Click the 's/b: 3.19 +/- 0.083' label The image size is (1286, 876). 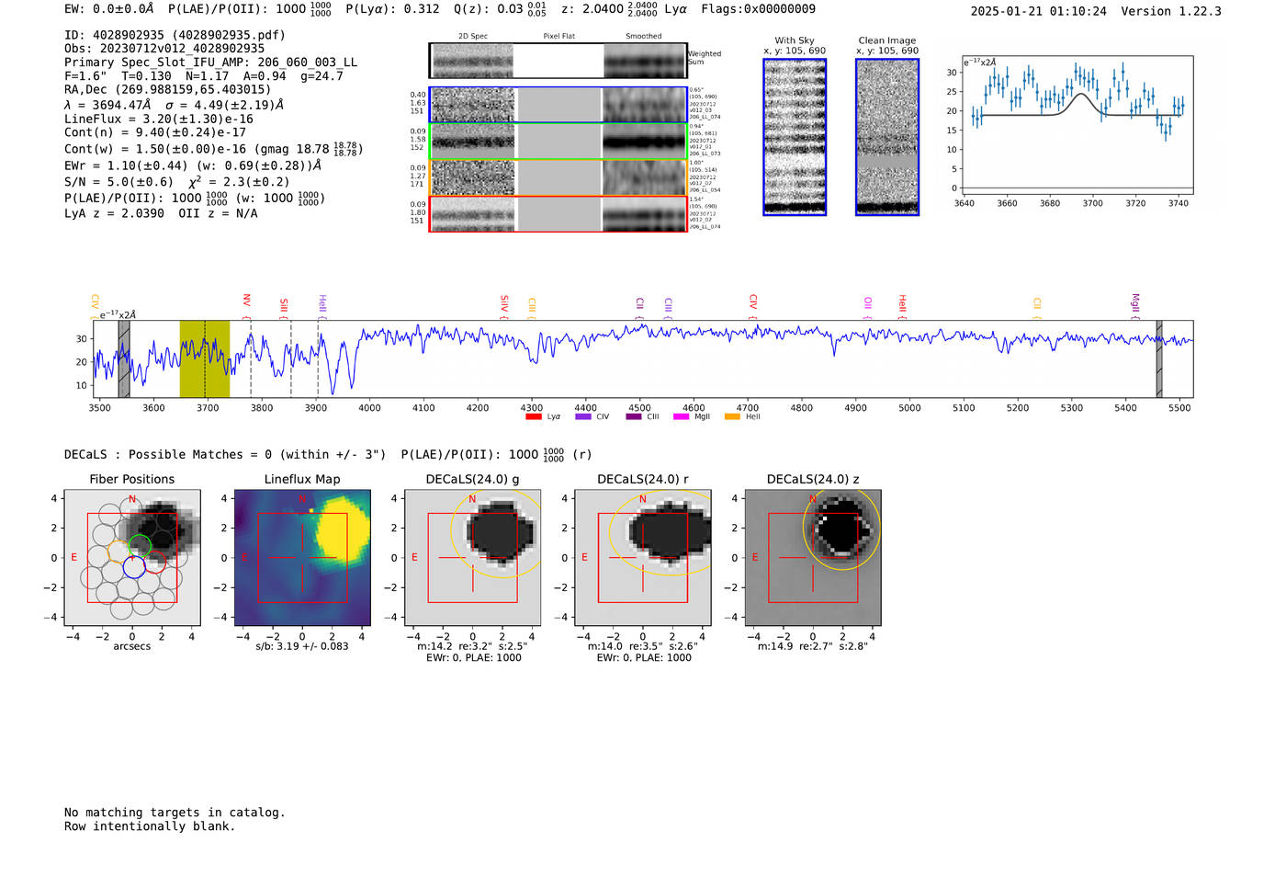[302, 646]
